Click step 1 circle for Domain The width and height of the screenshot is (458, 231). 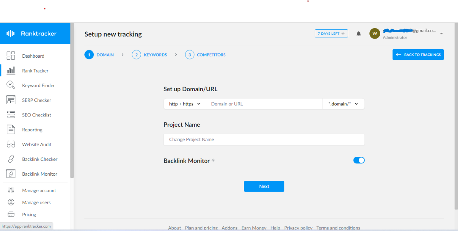click(x=89, y=55)
